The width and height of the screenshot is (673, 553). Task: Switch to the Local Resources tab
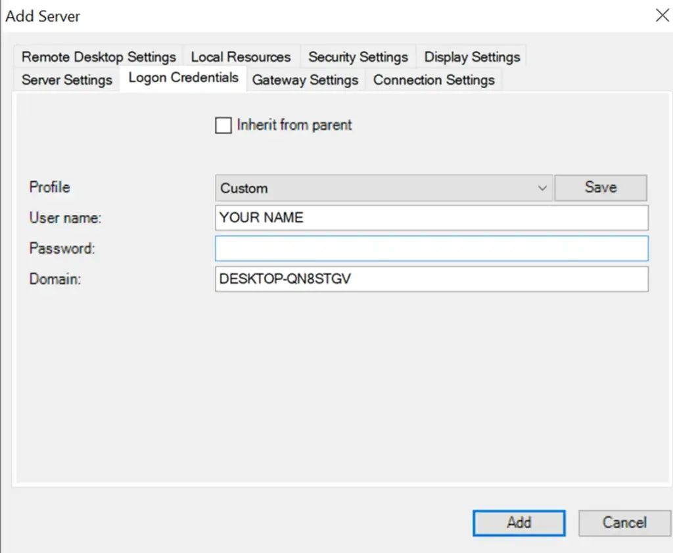coord(241,56)
